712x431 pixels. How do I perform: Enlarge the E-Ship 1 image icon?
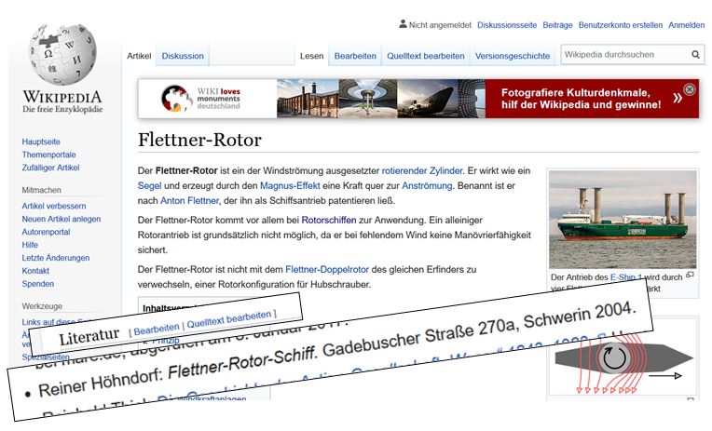pyautogui.click(x=690, y=275)
